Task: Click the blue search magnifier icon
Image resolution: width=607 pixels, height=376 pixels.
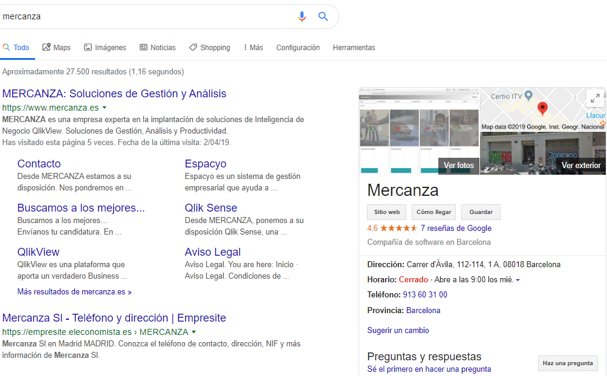Action: [323, 17]
